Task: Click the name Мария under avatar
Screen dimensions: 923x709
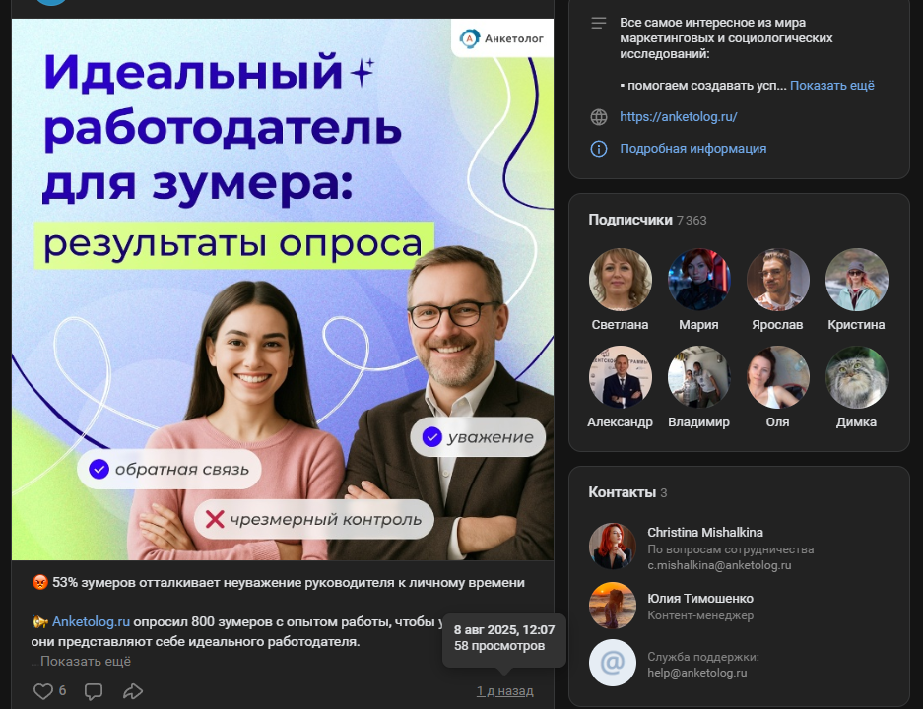Action: tap(698, 325)
